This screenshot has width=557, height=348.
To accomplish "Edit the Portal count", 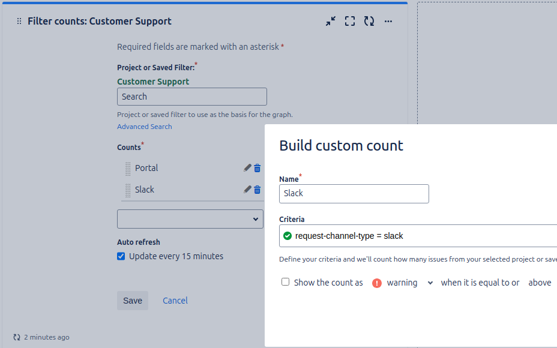I will (x=248, y=168).
